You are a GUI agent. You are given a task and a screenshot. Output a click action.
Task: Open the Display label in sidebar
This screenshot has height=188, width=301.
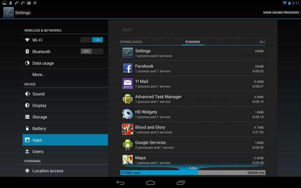pyautogui.click(x=39, y=106)
